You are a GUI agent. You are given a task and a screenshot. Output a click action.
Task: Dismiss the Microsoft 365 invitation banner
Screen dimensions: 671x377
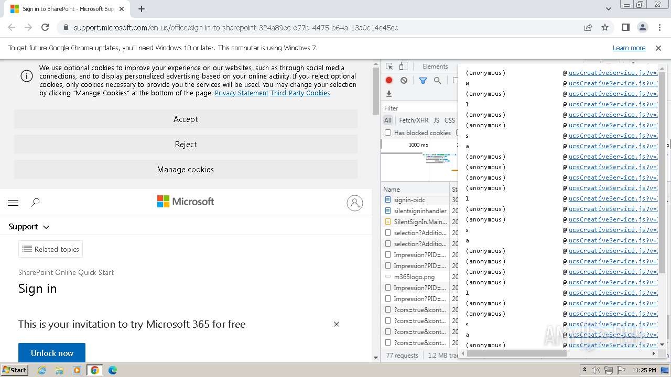pos(337,324)
